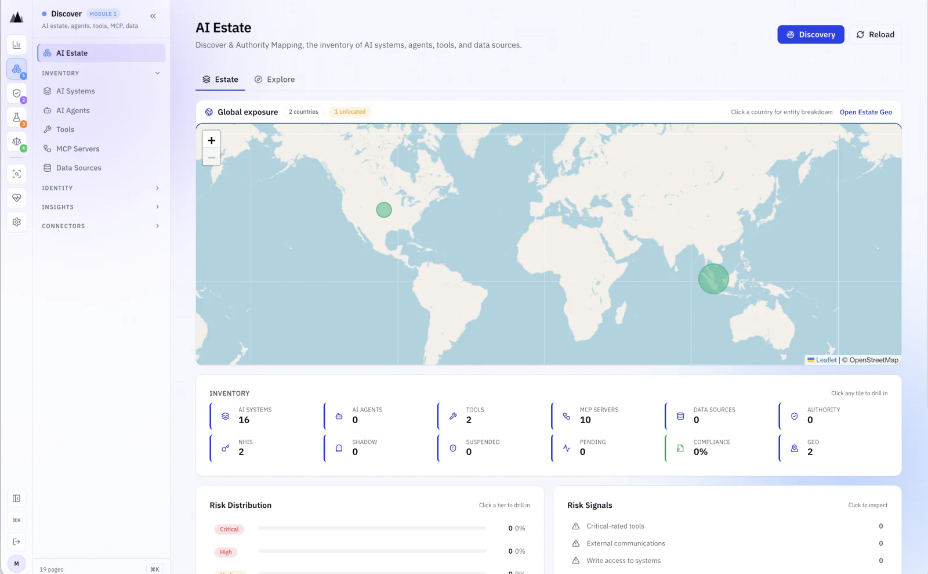The width and height of the screenshot is (928, 574).
Task: Open command palette rail shortcut icon
Action: (17, 520)
